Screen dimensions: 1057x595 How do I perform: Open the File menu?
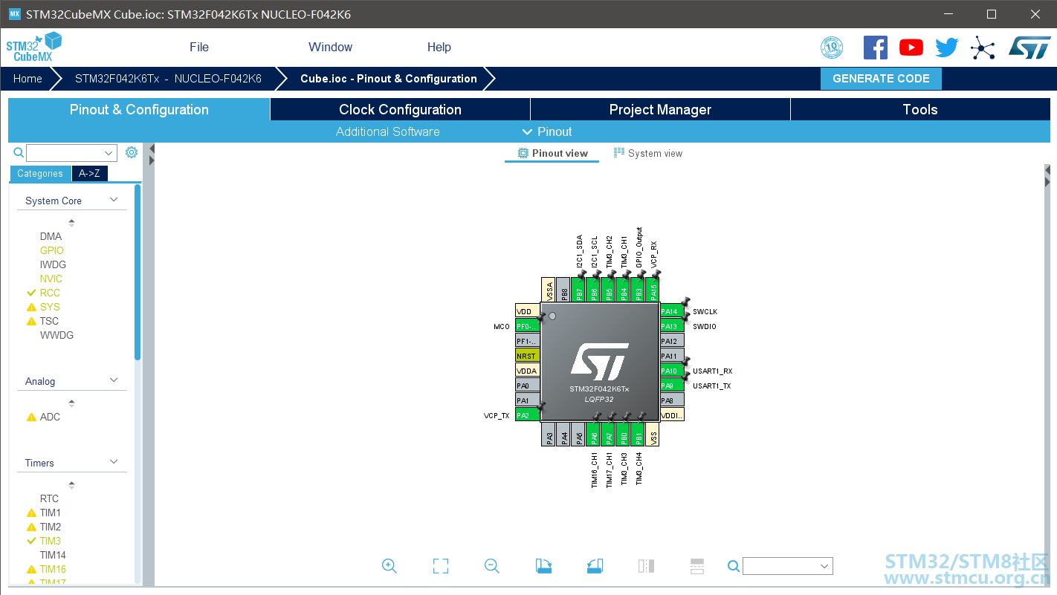[199, 47]
